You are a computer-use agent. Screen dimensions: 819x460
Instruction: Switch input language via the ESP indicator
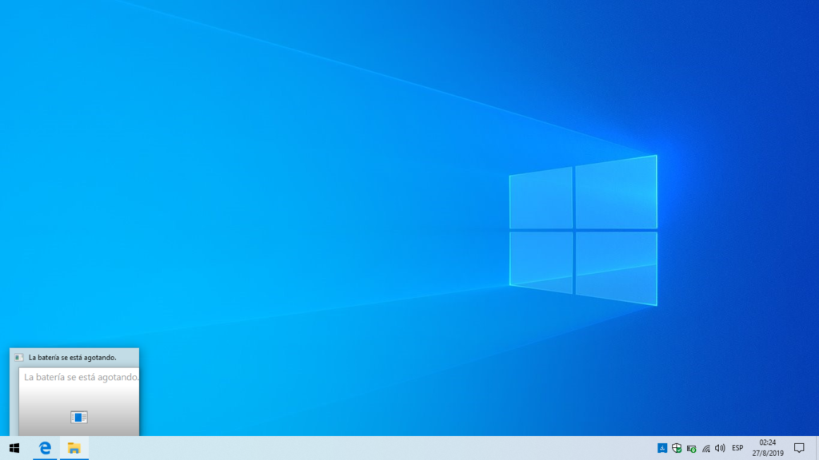click(x=737, y=448)
